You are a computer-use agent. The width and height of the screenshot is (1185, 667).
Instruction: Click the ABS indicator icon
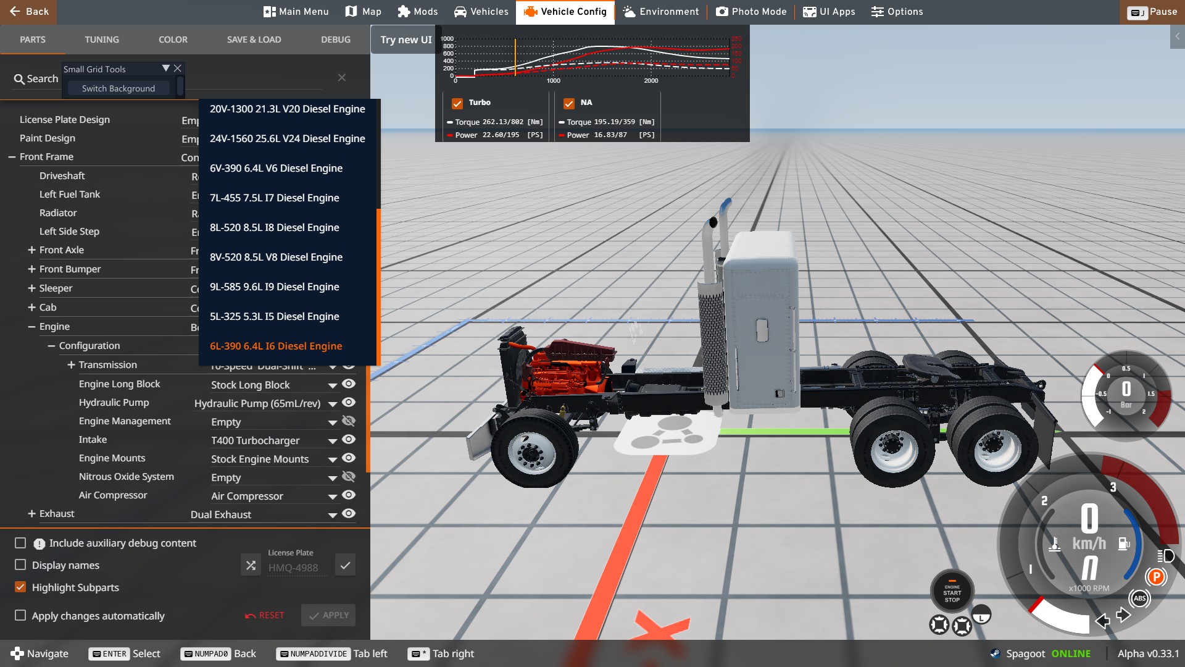pos(1139,598)
